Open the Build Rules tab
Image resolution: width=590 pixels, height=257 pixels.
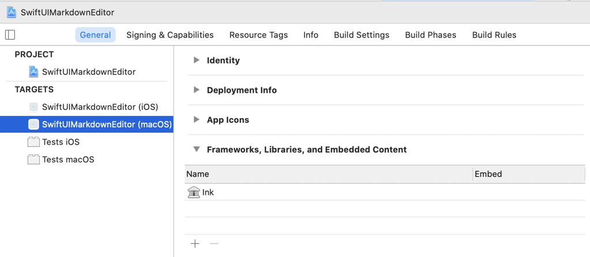(494, 35)
